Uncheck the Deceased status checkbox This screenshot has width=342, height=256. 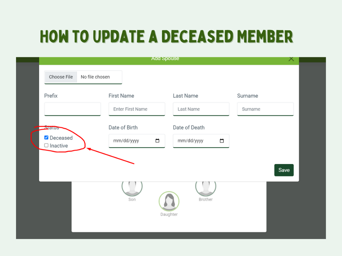point(46,137)
